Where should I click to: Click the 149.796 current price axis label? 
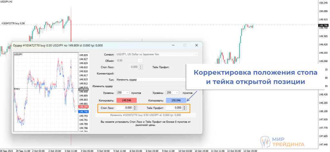(x=323, y=25)
